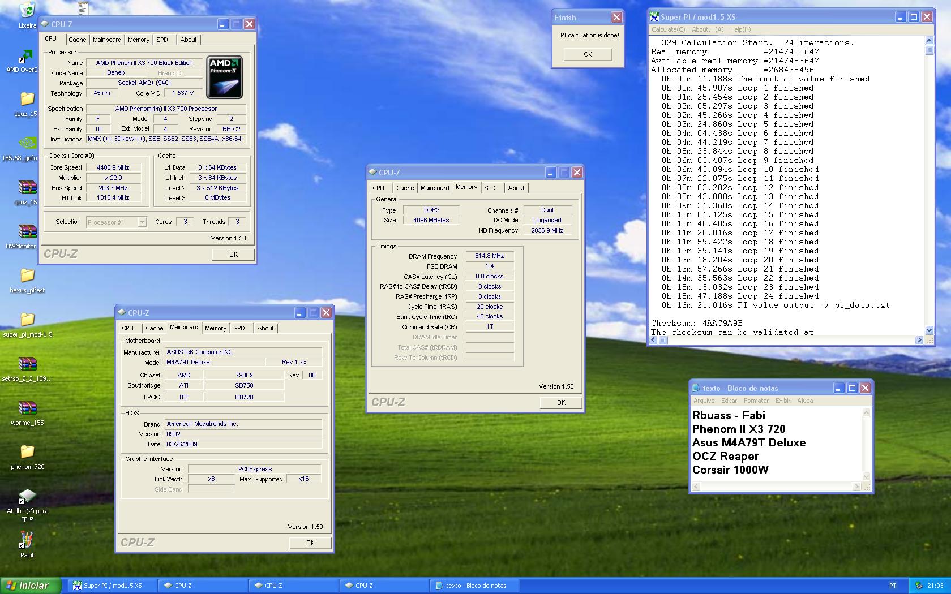Open the Iniciar start menu
This screenshot has height=594, width=951.
pos(31,586)
